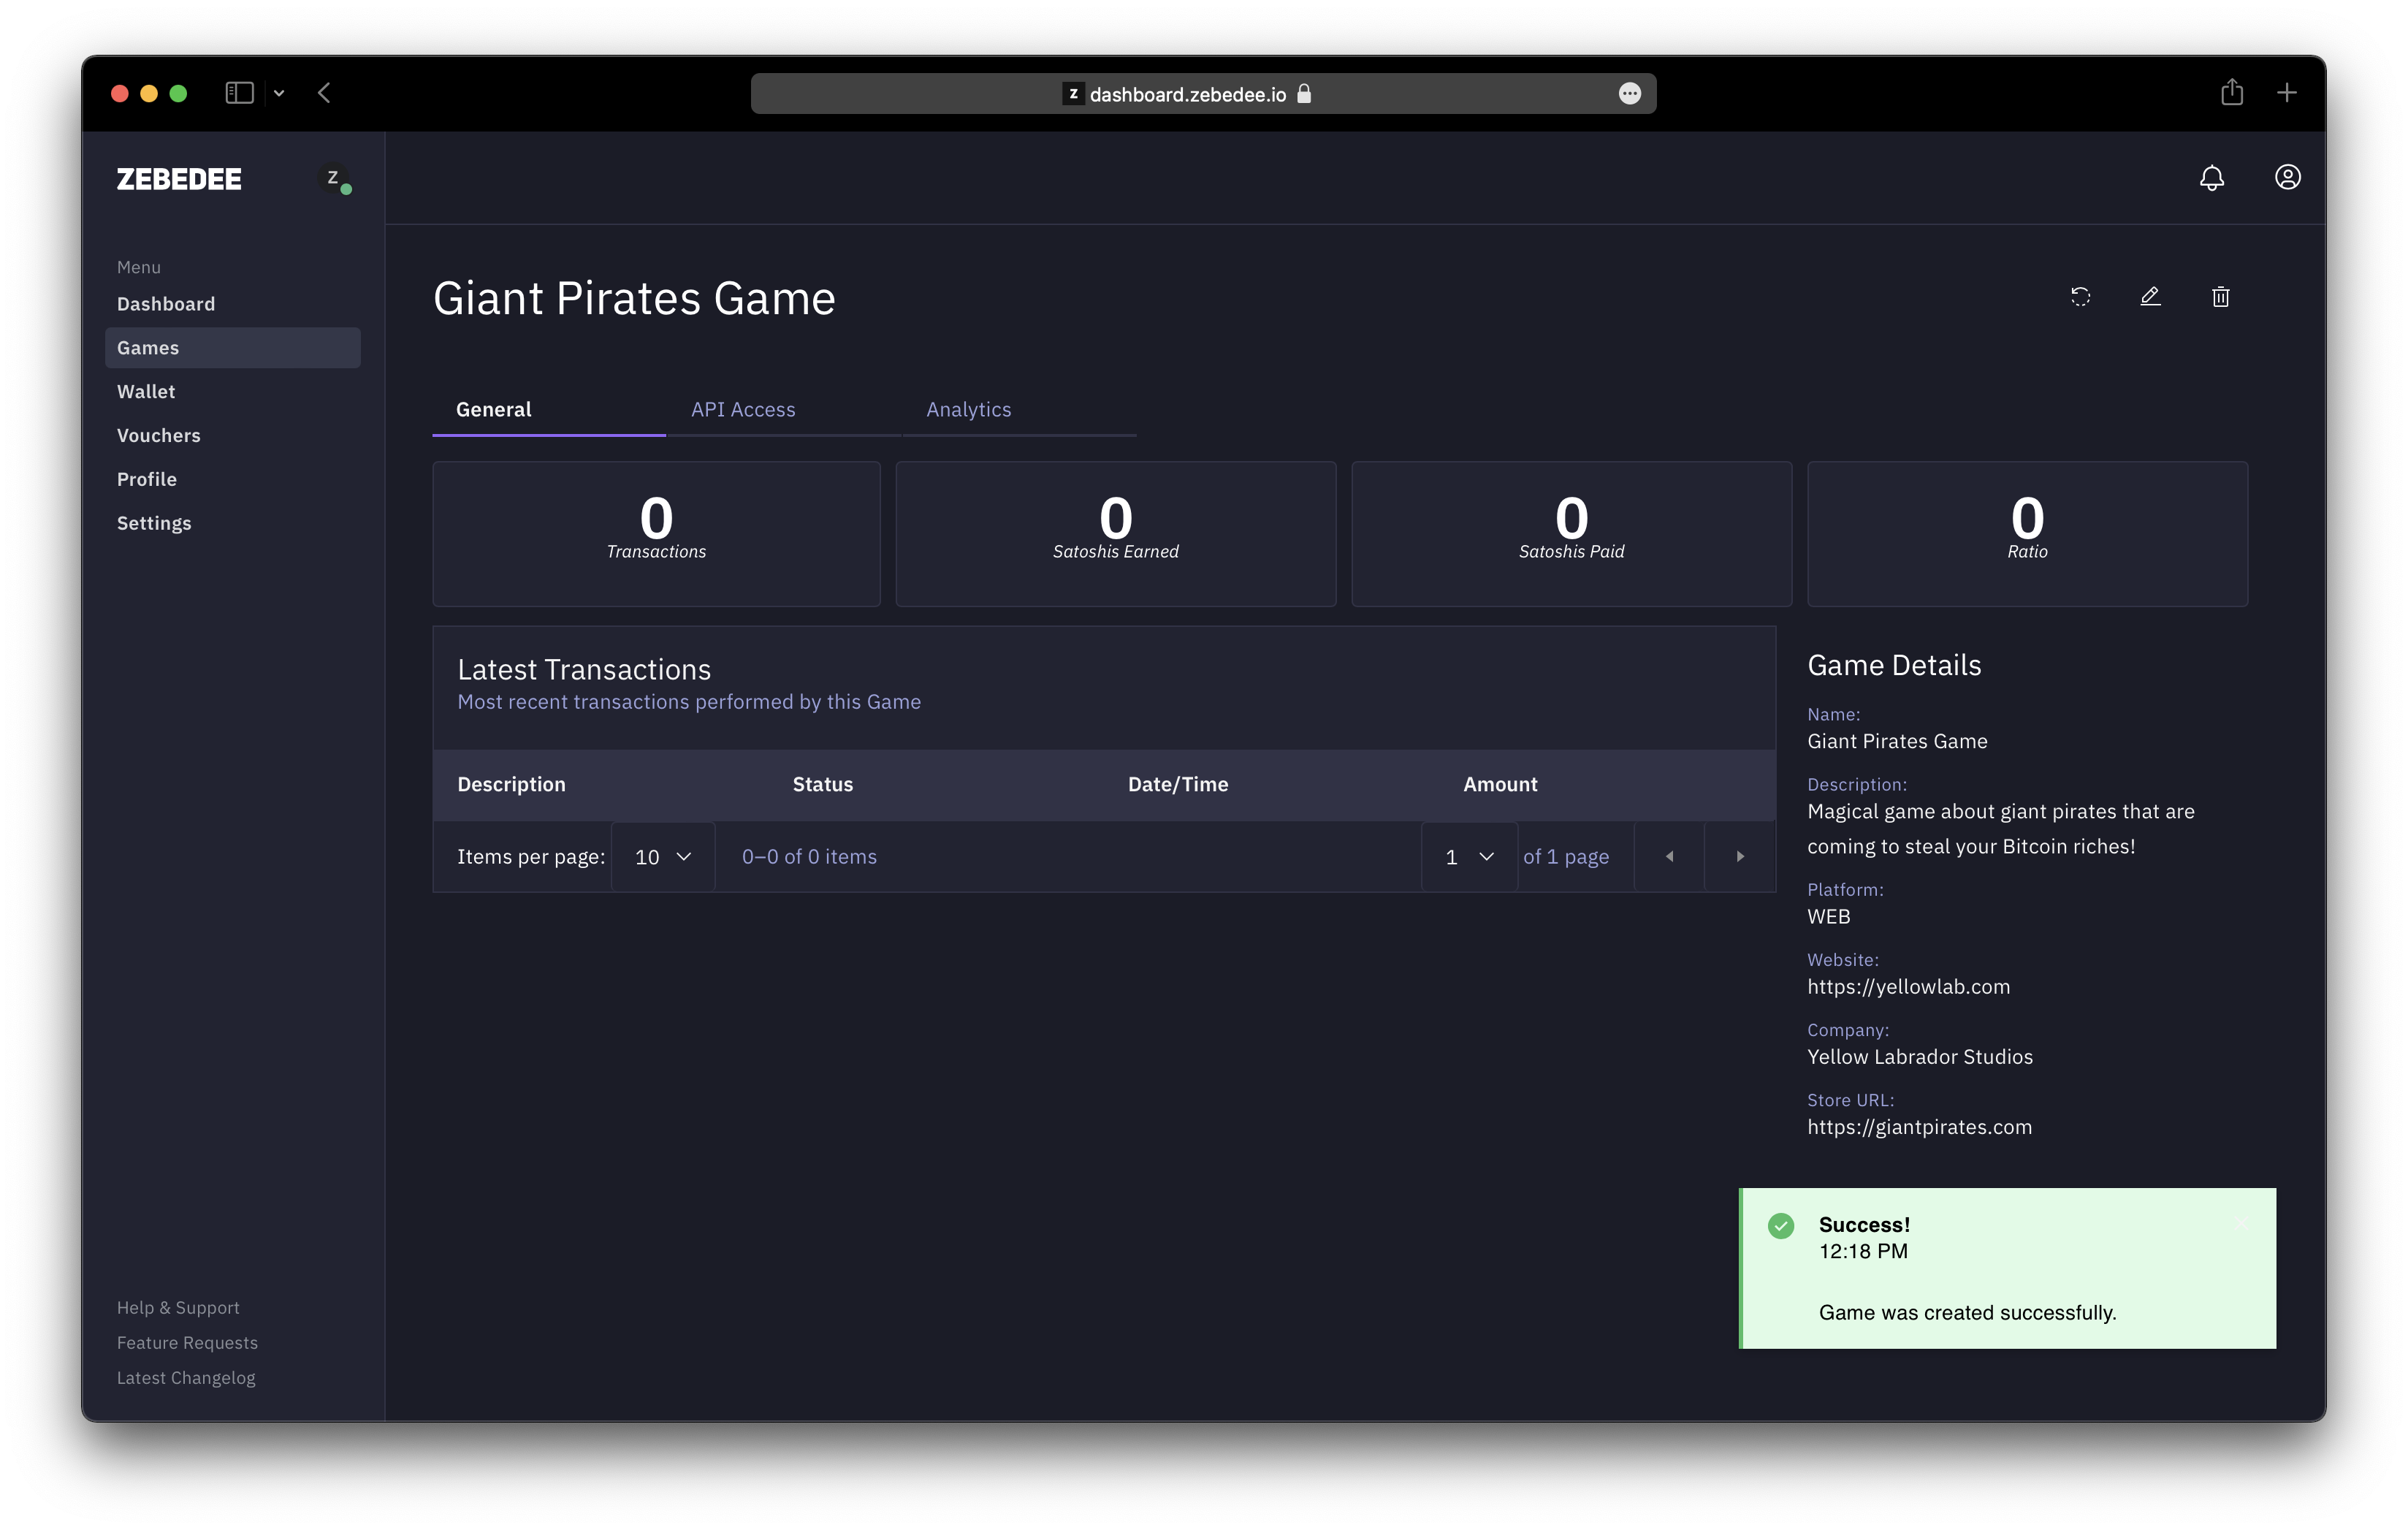Click the ZEBEDEE logo

coord(179,179)
